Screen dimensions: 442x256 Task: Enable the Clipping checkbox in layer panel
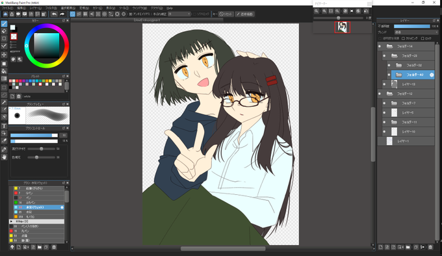click(403, 38)
